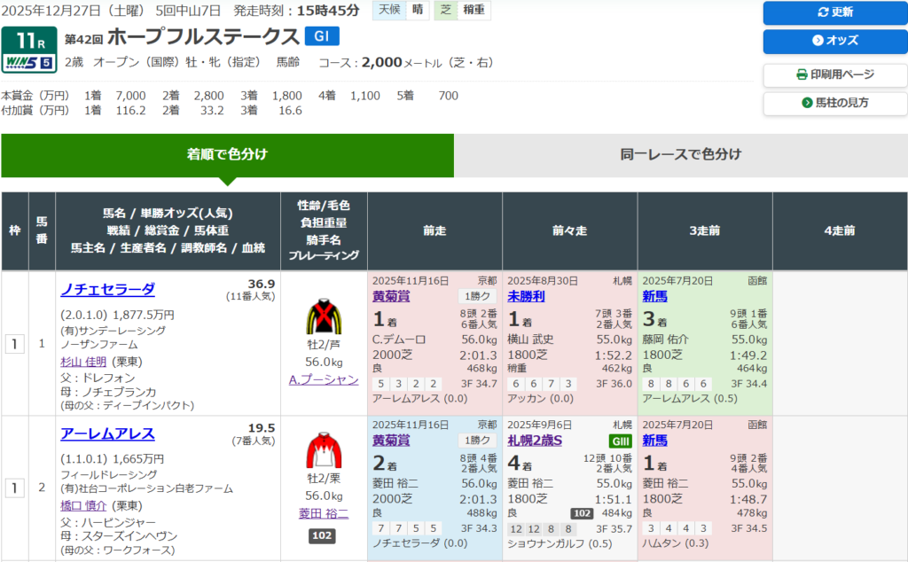
Task: Click the GIII badge on 札幌2歳S
Action: (x=618, y=441)
